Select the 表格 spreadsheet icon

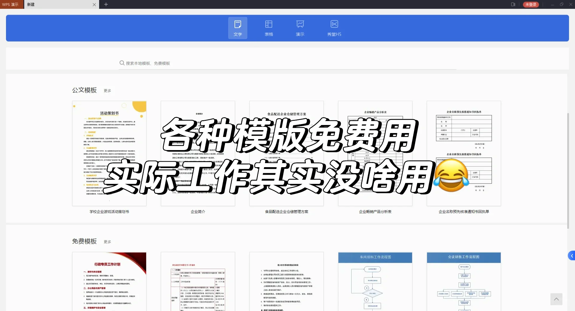269,28
